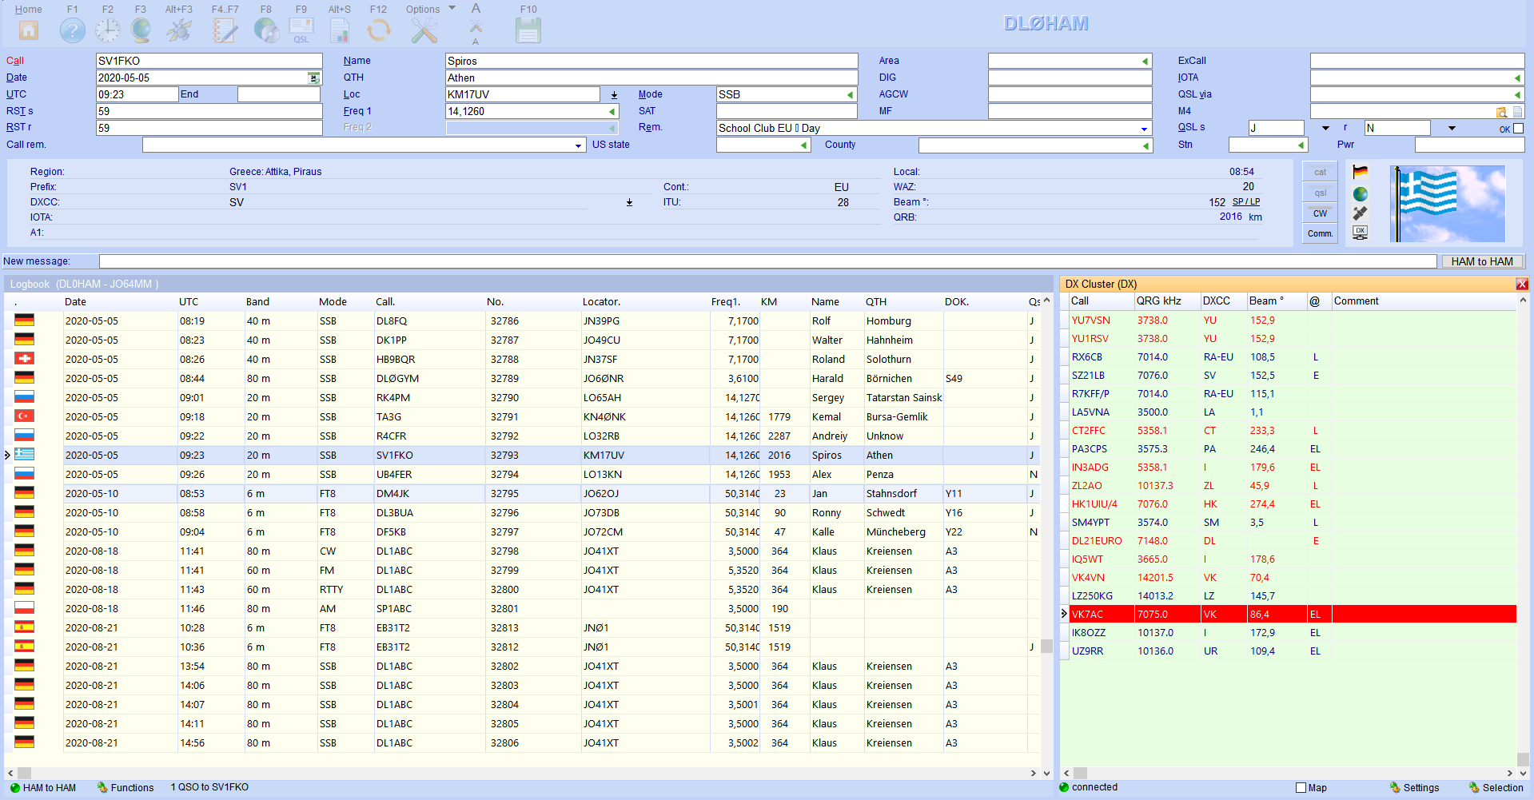Enable the Map checkbox in DX Cluster
Image resolution: width=1534 pixels, height=800 pixels.
[1301, 788]
